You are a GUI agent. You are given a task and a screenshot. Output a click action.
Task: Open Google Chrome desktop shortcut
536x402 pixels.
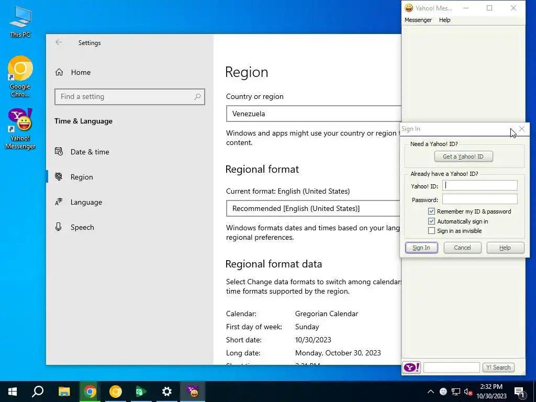point(20,76)
